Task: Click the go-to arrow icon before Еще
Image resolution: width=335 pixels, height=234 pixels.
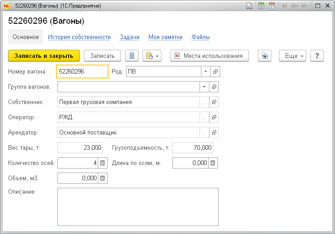Action: point(265,56)
